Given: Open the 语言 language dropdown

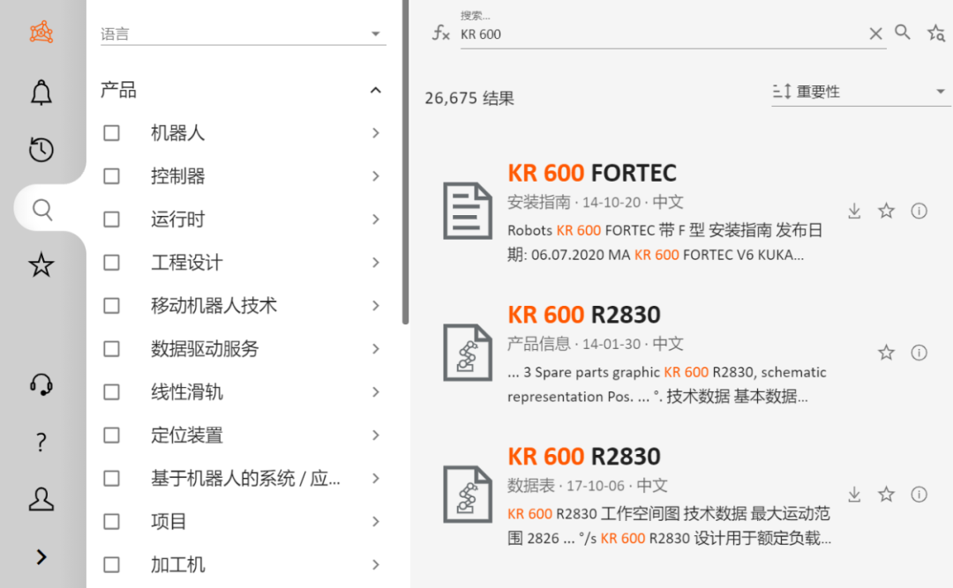Looking at the screenshot, I should (x=244, y=33).
